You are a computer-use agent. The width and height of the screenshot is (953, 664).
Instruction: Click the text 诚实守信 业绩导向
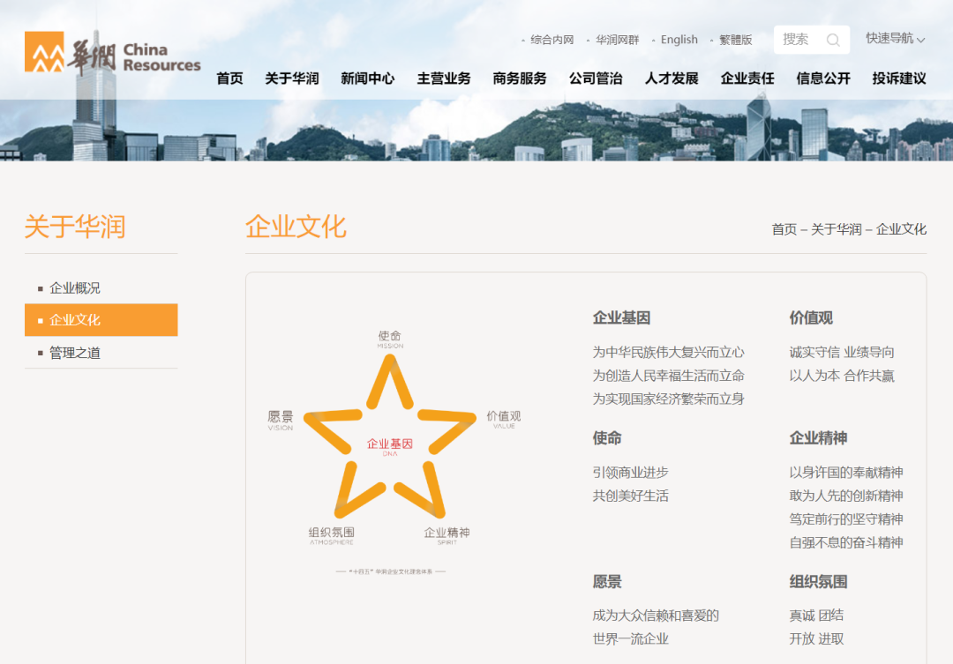pyautogui.click(x=842, y=353)
